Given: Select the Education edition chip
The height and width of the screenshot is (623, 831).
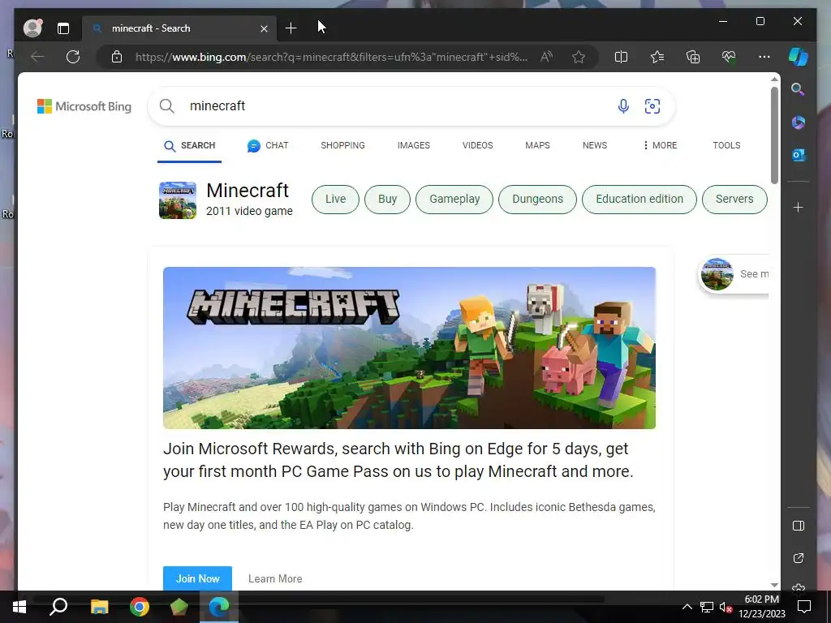Looking at the screenshot, I should coord(639,200).
